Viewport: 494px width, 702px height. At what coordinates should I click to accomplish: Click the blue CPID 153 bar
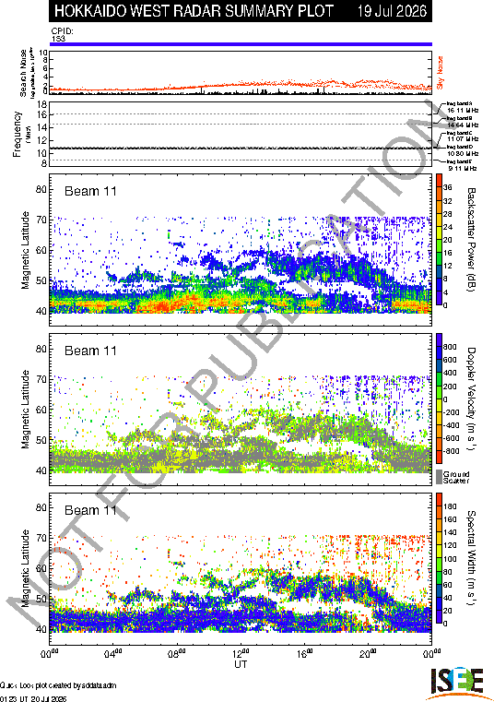click(241, 44)
